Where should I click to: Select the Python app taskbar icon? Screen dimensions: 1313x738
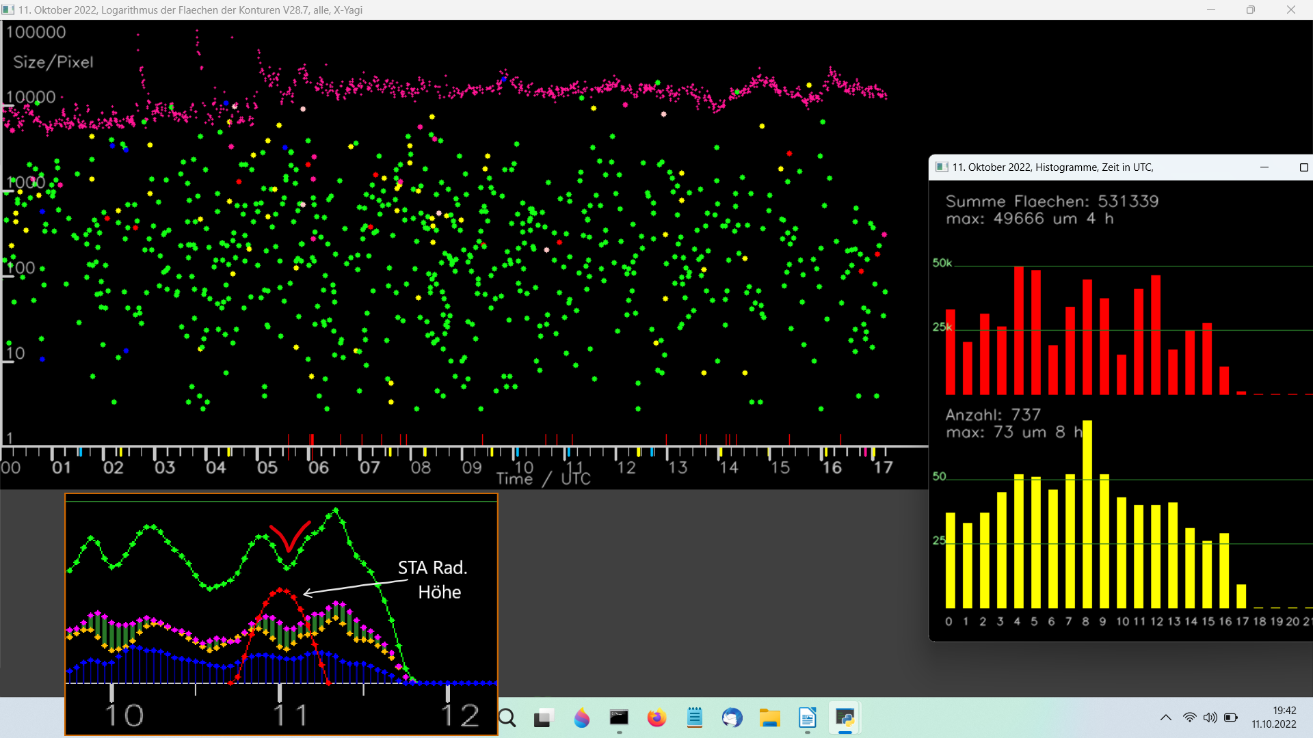click(845, 718)
